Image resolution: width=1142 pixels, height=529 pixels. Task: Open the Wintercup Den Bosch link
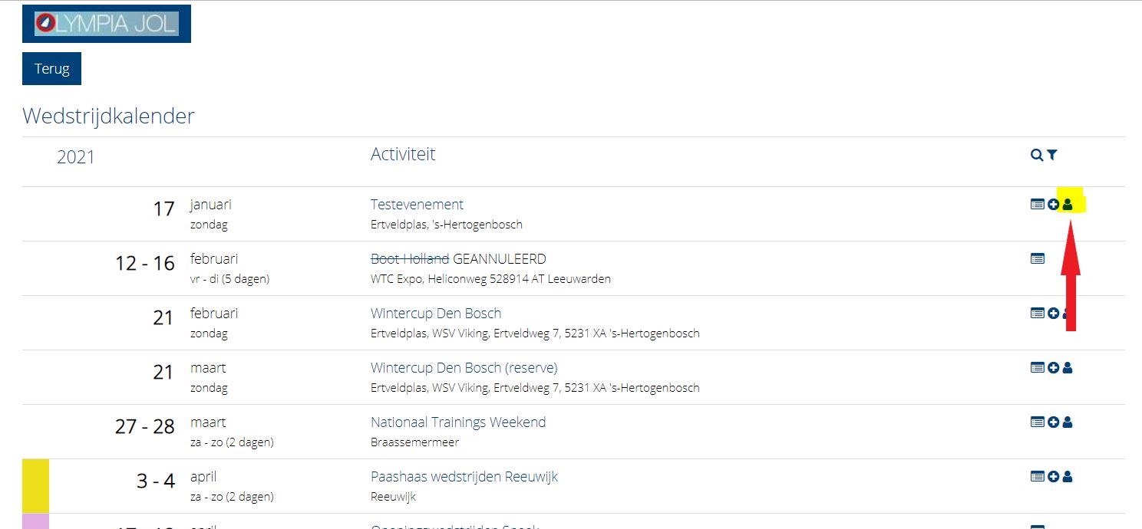(436, 314)
